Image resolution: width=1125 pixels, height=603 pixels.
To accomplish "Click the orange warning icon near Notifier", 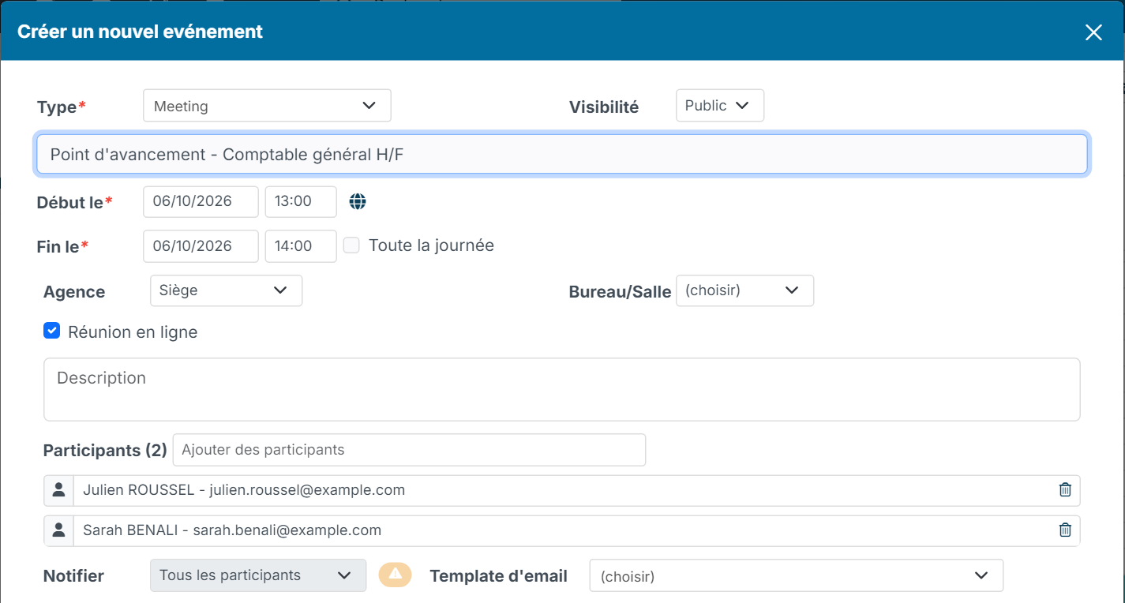I will (x=396, y=575).
